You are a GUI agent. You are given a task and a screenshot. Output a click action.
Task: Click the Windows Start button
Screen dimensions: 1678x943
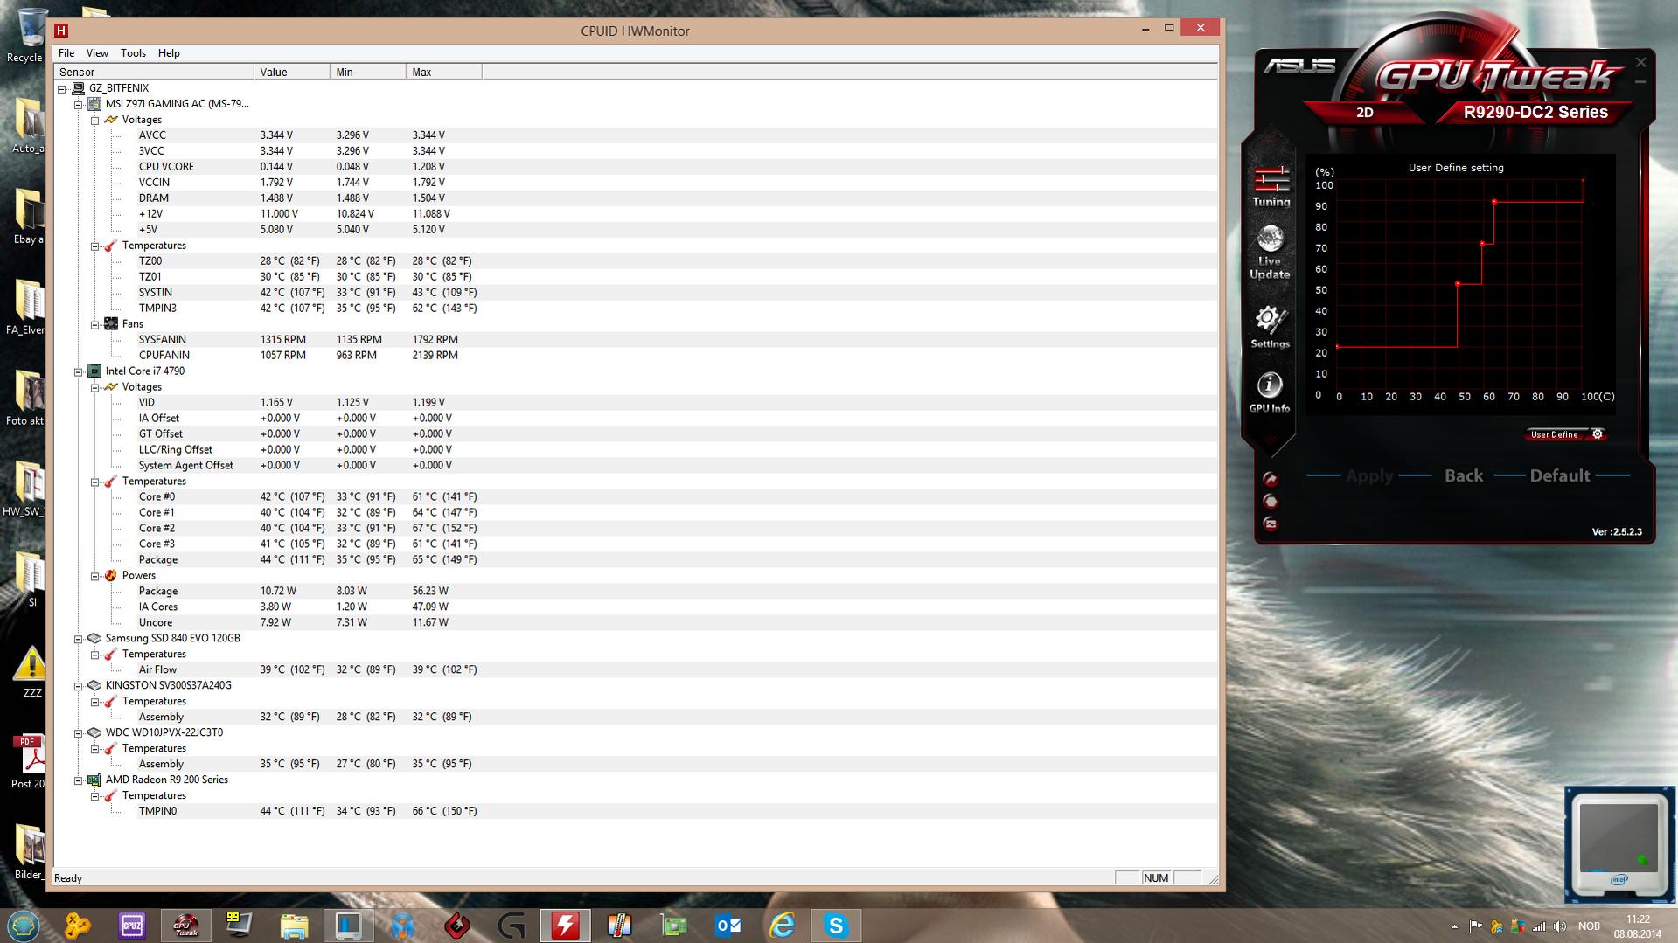tap(24, 925)
